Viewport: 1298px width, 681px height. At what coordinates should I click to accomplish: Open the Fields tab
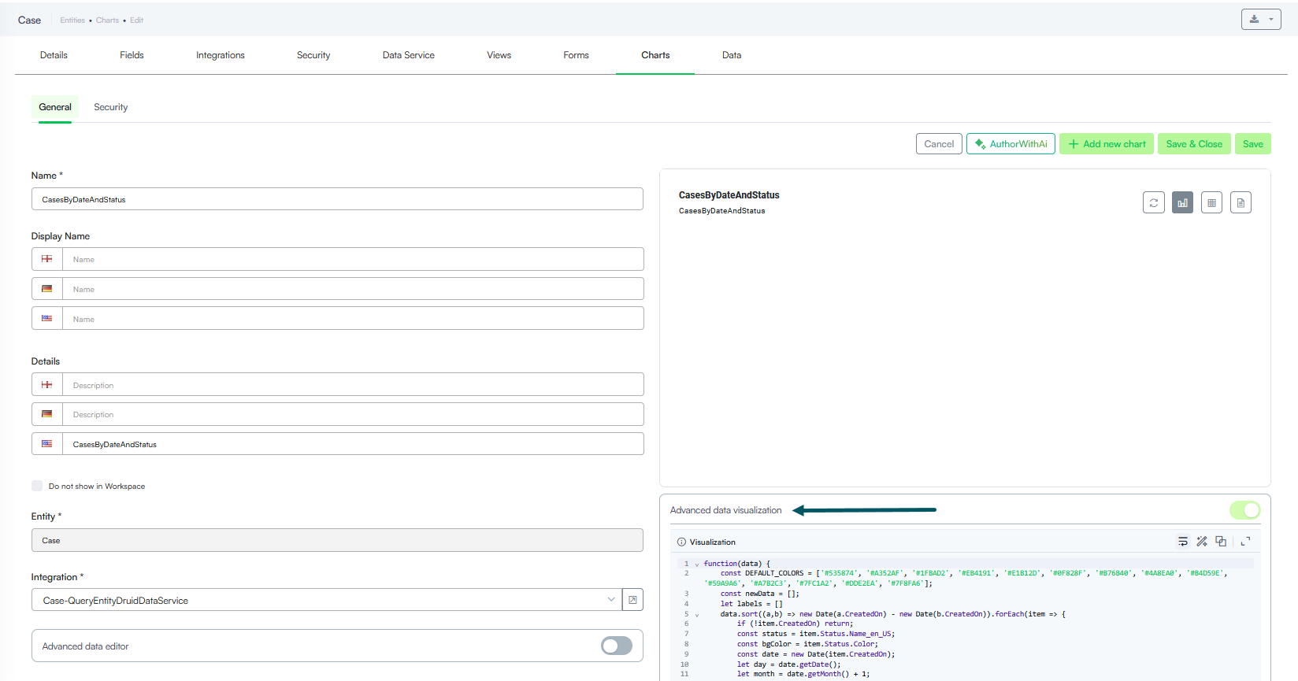(132, 55)
